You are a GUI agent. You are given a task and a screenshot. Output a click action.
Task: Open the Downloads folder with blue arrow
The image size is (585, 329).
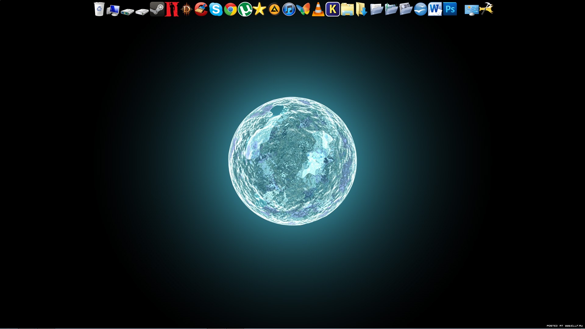[x=361, y=9]
